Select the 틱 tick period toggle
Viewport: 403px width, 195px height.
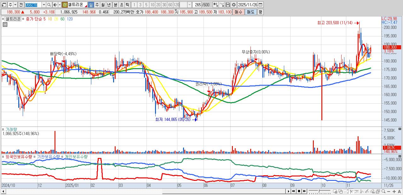tap(127, 5)
